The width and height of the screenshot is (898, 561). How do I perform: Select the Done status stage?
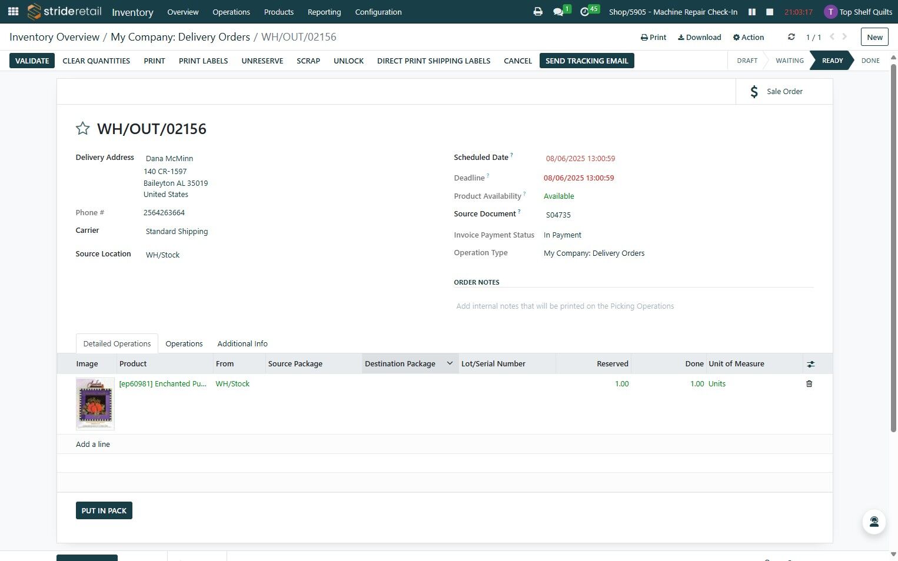(870, 61)
